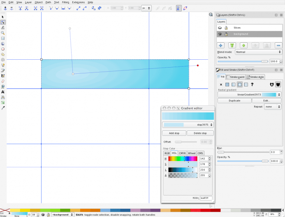
Task: Open the Path menu
Action: pos(48,2)
